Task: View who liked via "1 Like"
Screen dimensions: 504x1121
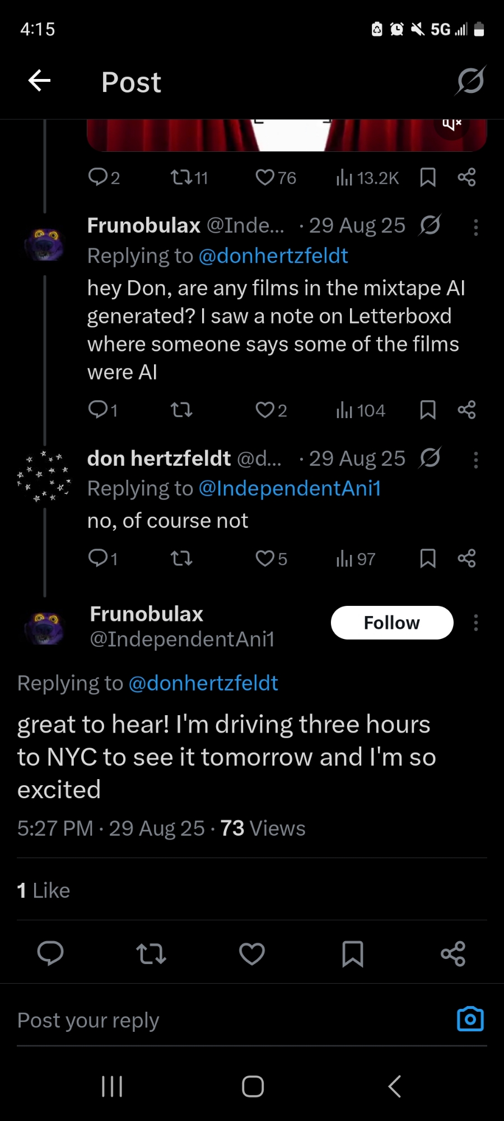Action: click(44, 891)
